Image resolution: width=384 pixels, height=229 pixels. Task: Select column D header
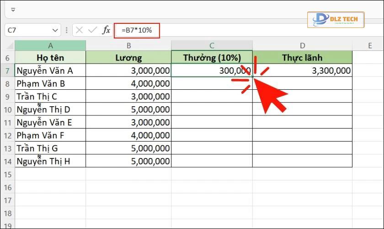[303, 45]
